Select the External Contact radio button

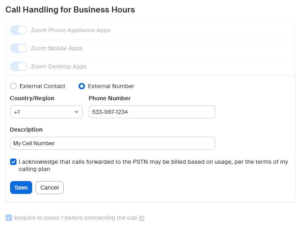tap(13, 86)
